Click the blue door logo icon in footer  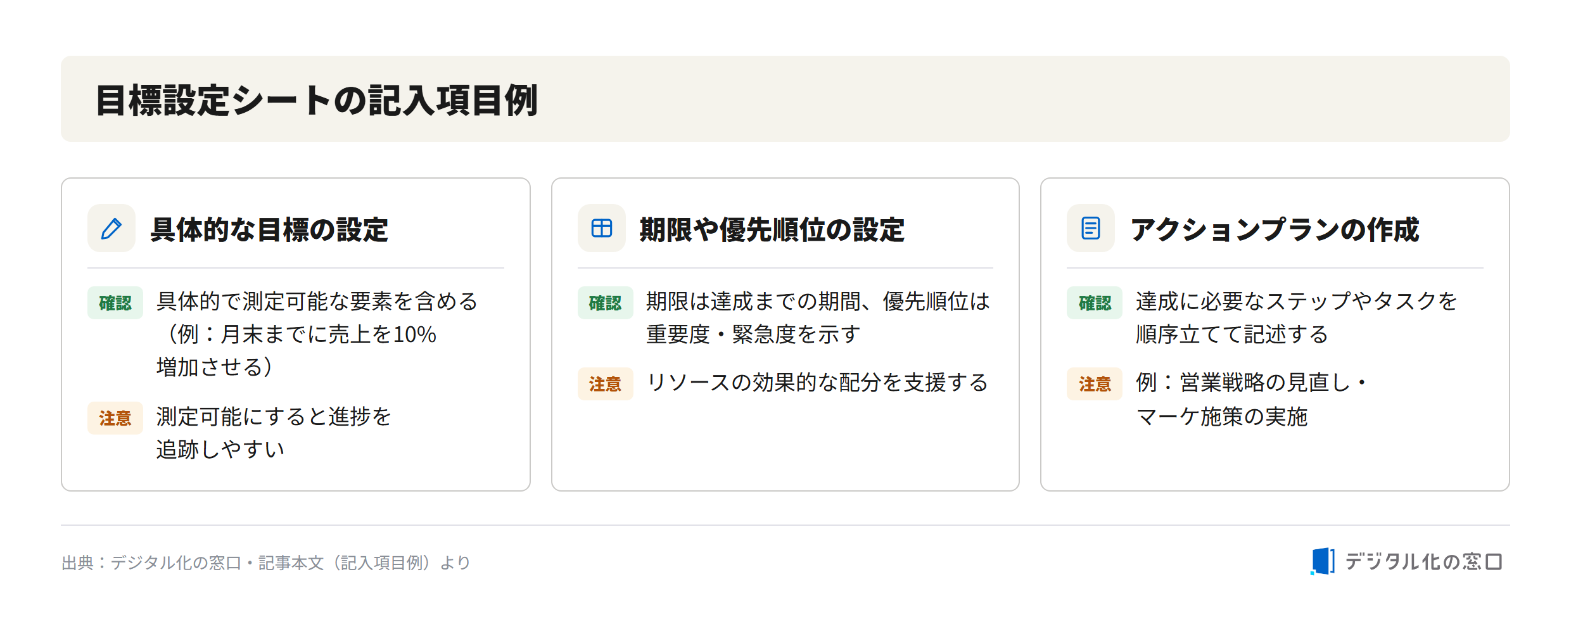(1322, 561)
